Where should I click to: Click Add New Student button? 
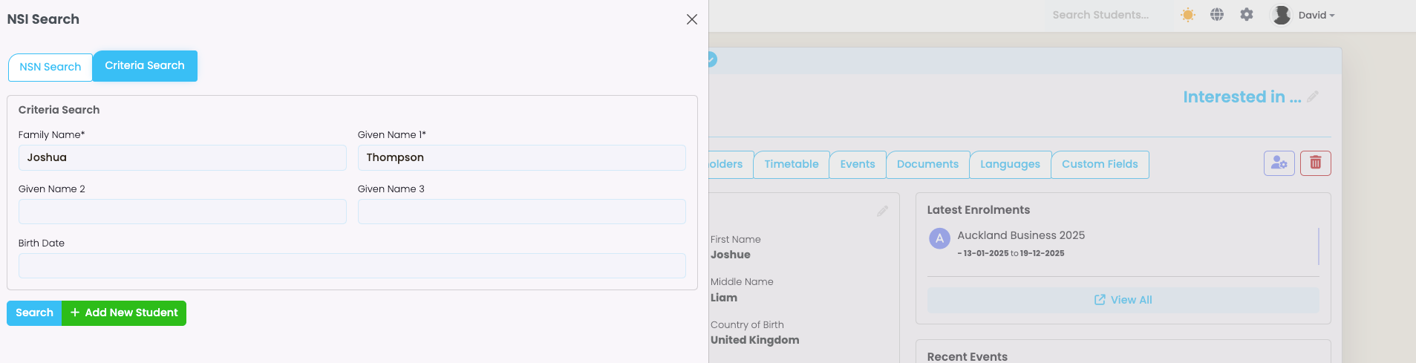pyautogui.click(x=124, y=313)
